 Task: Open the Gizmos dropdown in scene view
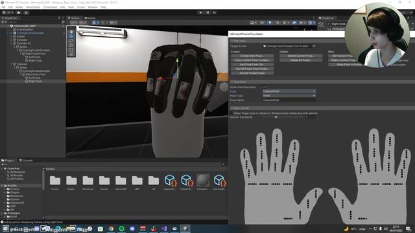311,23
